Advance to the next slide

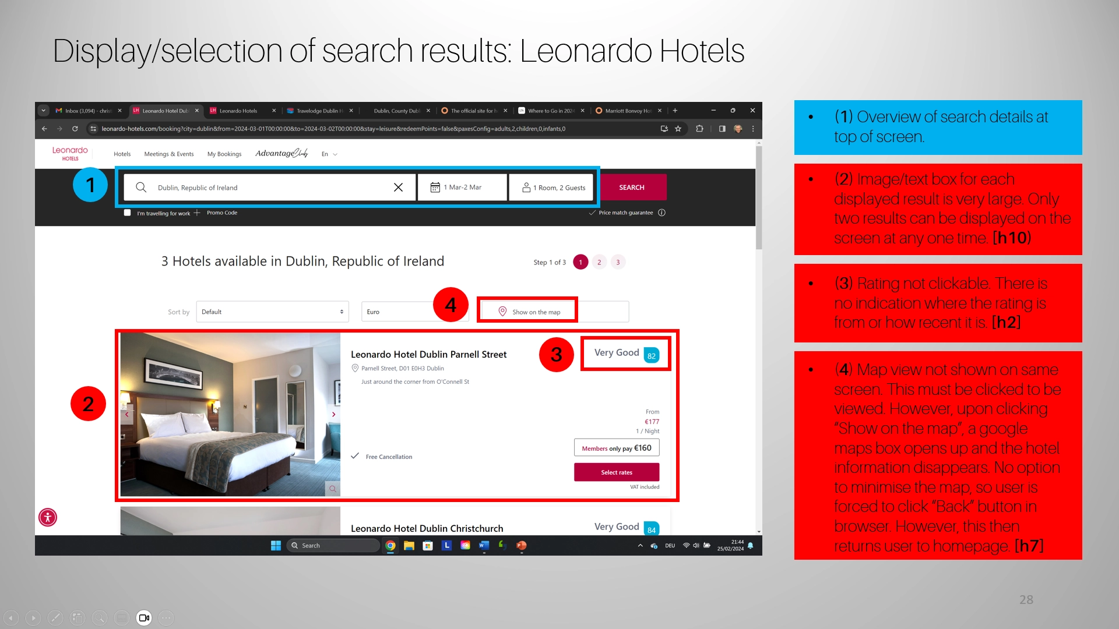click(x=33, y=618)
